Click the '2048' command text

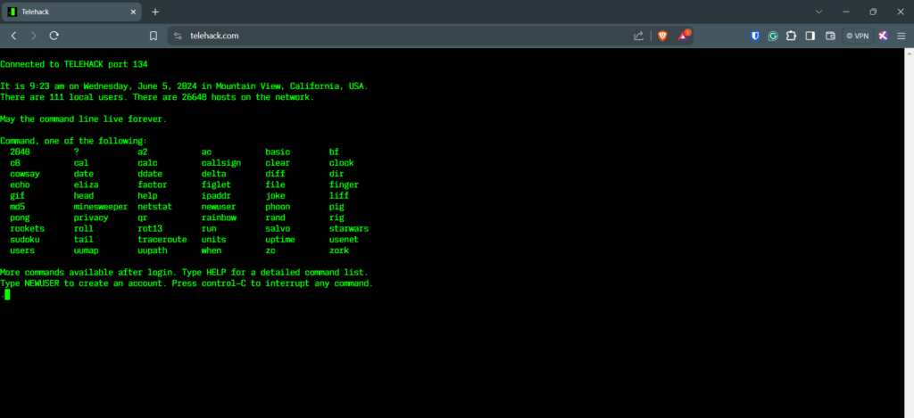pyautogui.click(x=20, y=152)
